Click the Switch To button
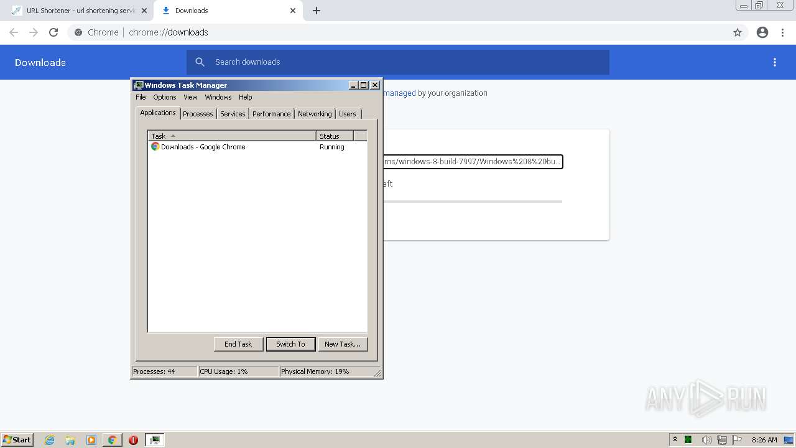796x448 pixels. 290,344
